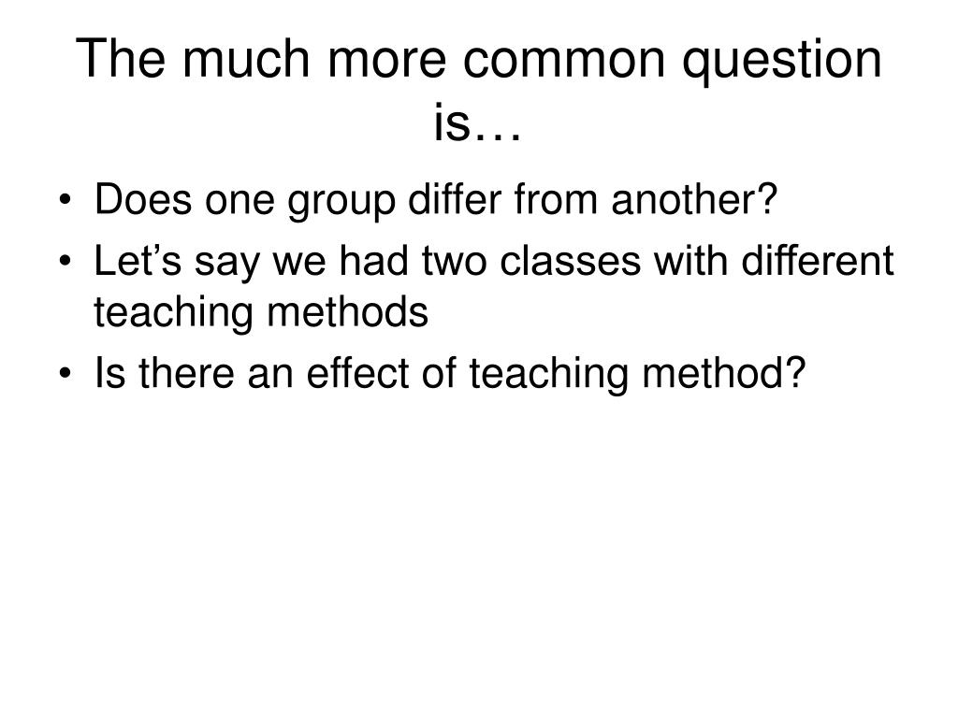Click the word 'is…' in the title

pyautogui.click(x=478, y=122)
